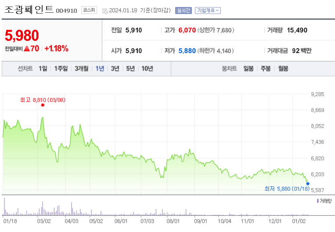Click the 07/03 x-axis date label

click(x=147, y=221)
